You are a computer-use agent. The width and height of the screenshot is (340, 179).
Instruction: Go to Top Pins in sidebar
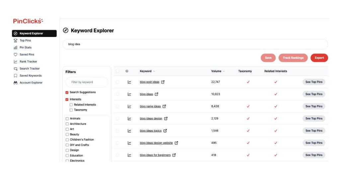25,41
